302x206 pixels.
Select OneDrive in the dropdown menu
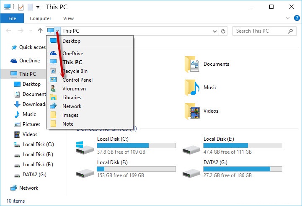tap(90, 53)
